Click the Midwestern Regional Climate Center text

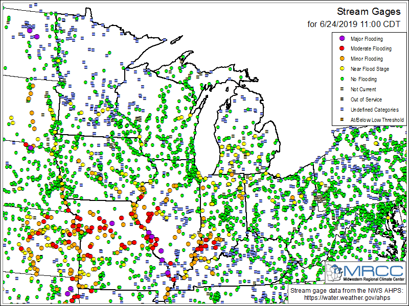tap(374, 278)
